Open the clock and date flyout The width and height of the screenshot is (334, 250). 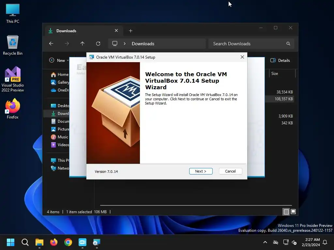[311, 242]
